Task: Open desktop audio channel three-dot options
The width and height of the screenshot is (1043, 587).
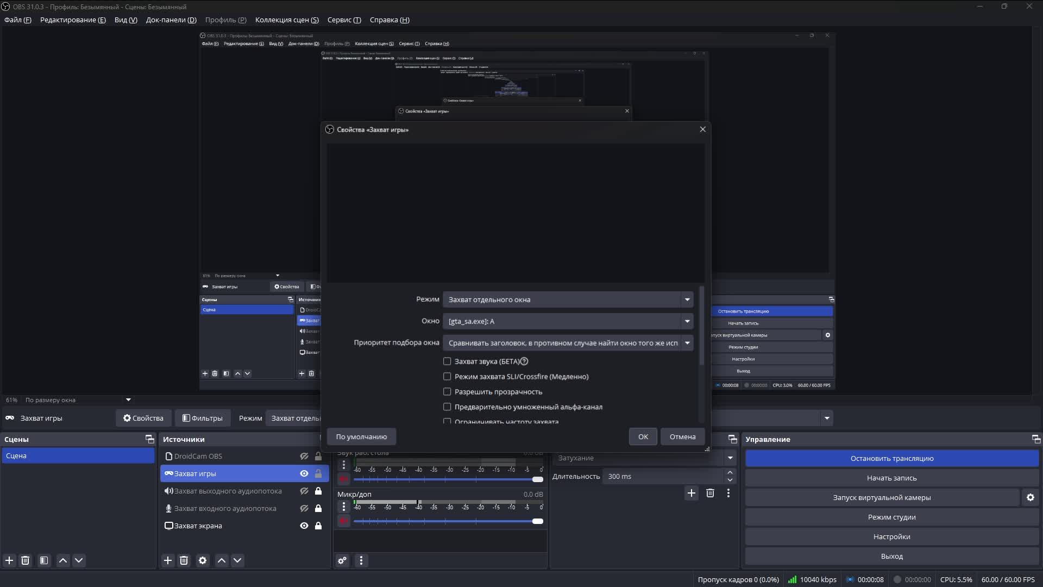Action: (x=343, y=465)
